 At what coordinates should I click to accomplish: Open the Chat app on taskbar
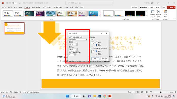[x=90, y=96]
